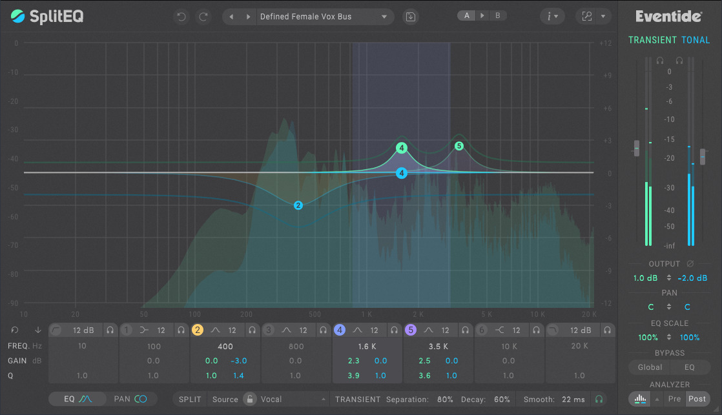The image size is (722, 415).
Task: Disable EQ band 4
Action: click(340, 330)
